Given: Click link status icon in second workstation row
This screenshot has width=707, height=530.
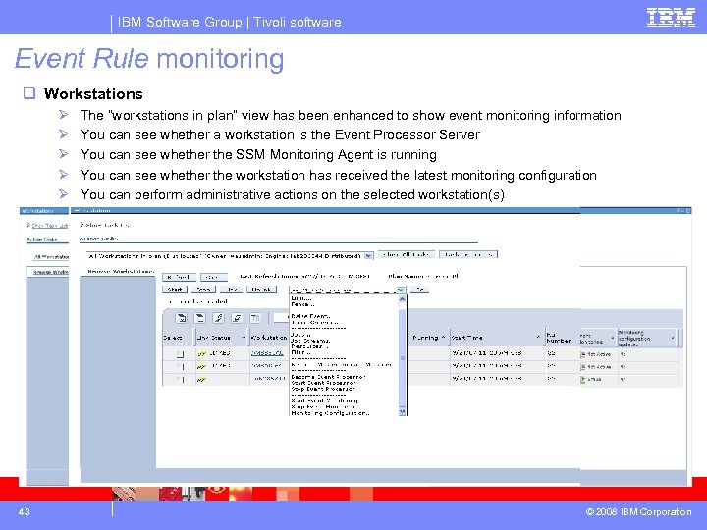Looking at the screenshot, I should (202, 366).
